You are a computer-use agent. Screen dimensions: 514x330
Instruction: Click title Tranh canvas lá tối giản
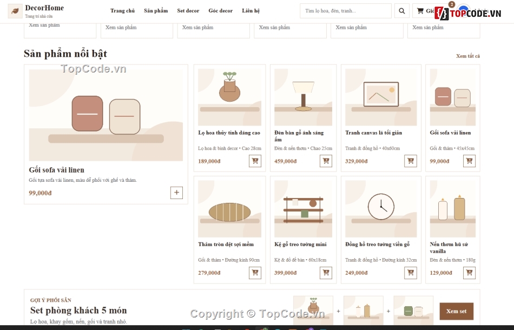[373, 133]
